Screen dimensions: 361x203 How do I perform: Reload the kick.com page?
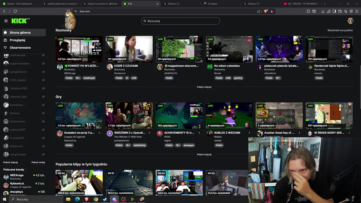(x=15, y=11)
